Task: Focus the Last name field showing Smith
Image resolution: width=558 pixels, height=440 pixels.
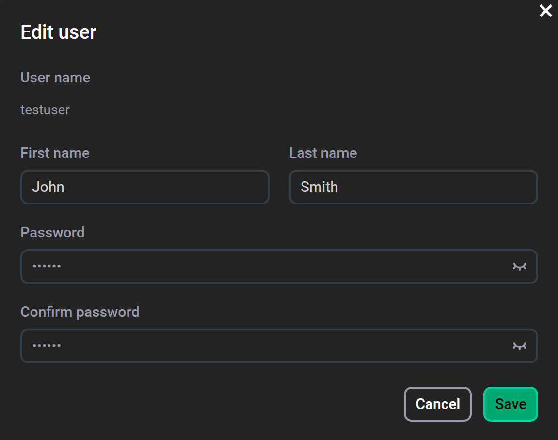Action: coord(413,187)
